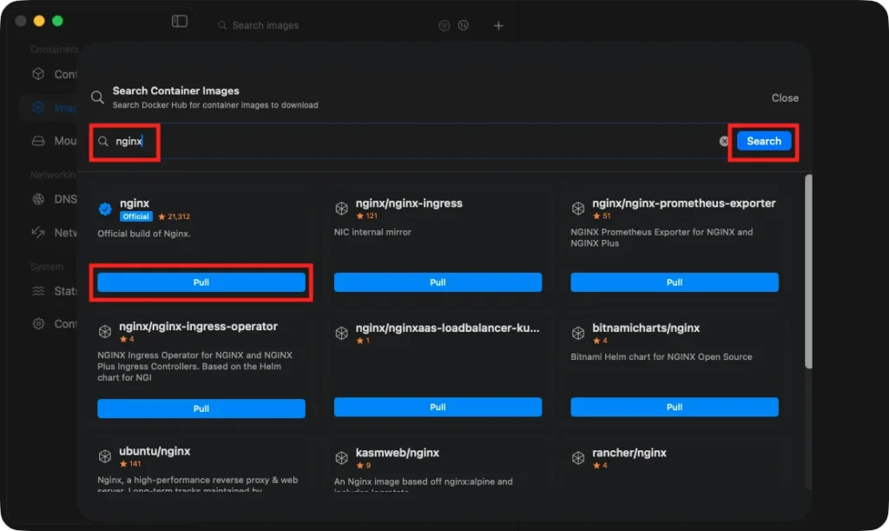Click the 21,312 star count
Image resolution: width=889 pixels, height=531 pixels.
(x=174, y=216)
